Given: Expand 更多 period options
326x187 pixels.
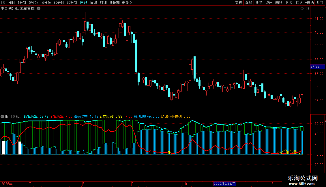Looking at the screenshot, I should click(x=127, y=3).
